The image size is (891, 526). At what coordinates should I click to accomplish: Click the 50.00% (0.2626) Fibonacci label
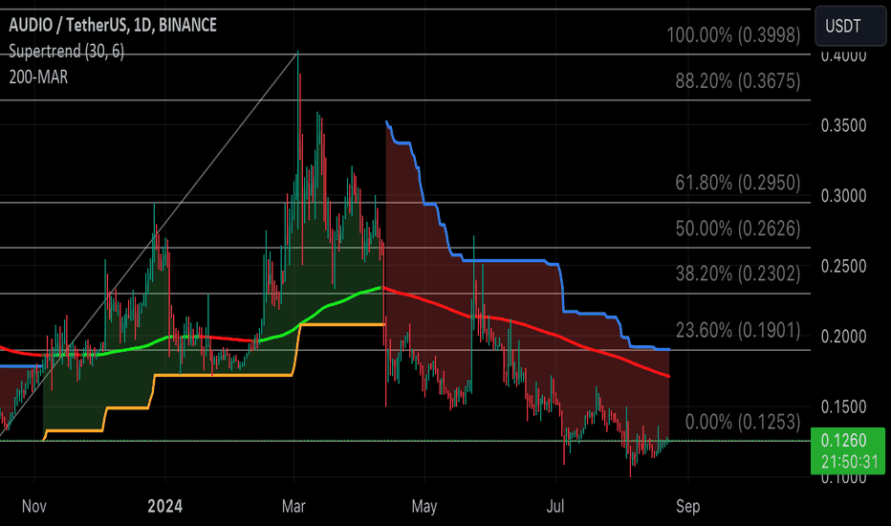[x=738, y=229]
